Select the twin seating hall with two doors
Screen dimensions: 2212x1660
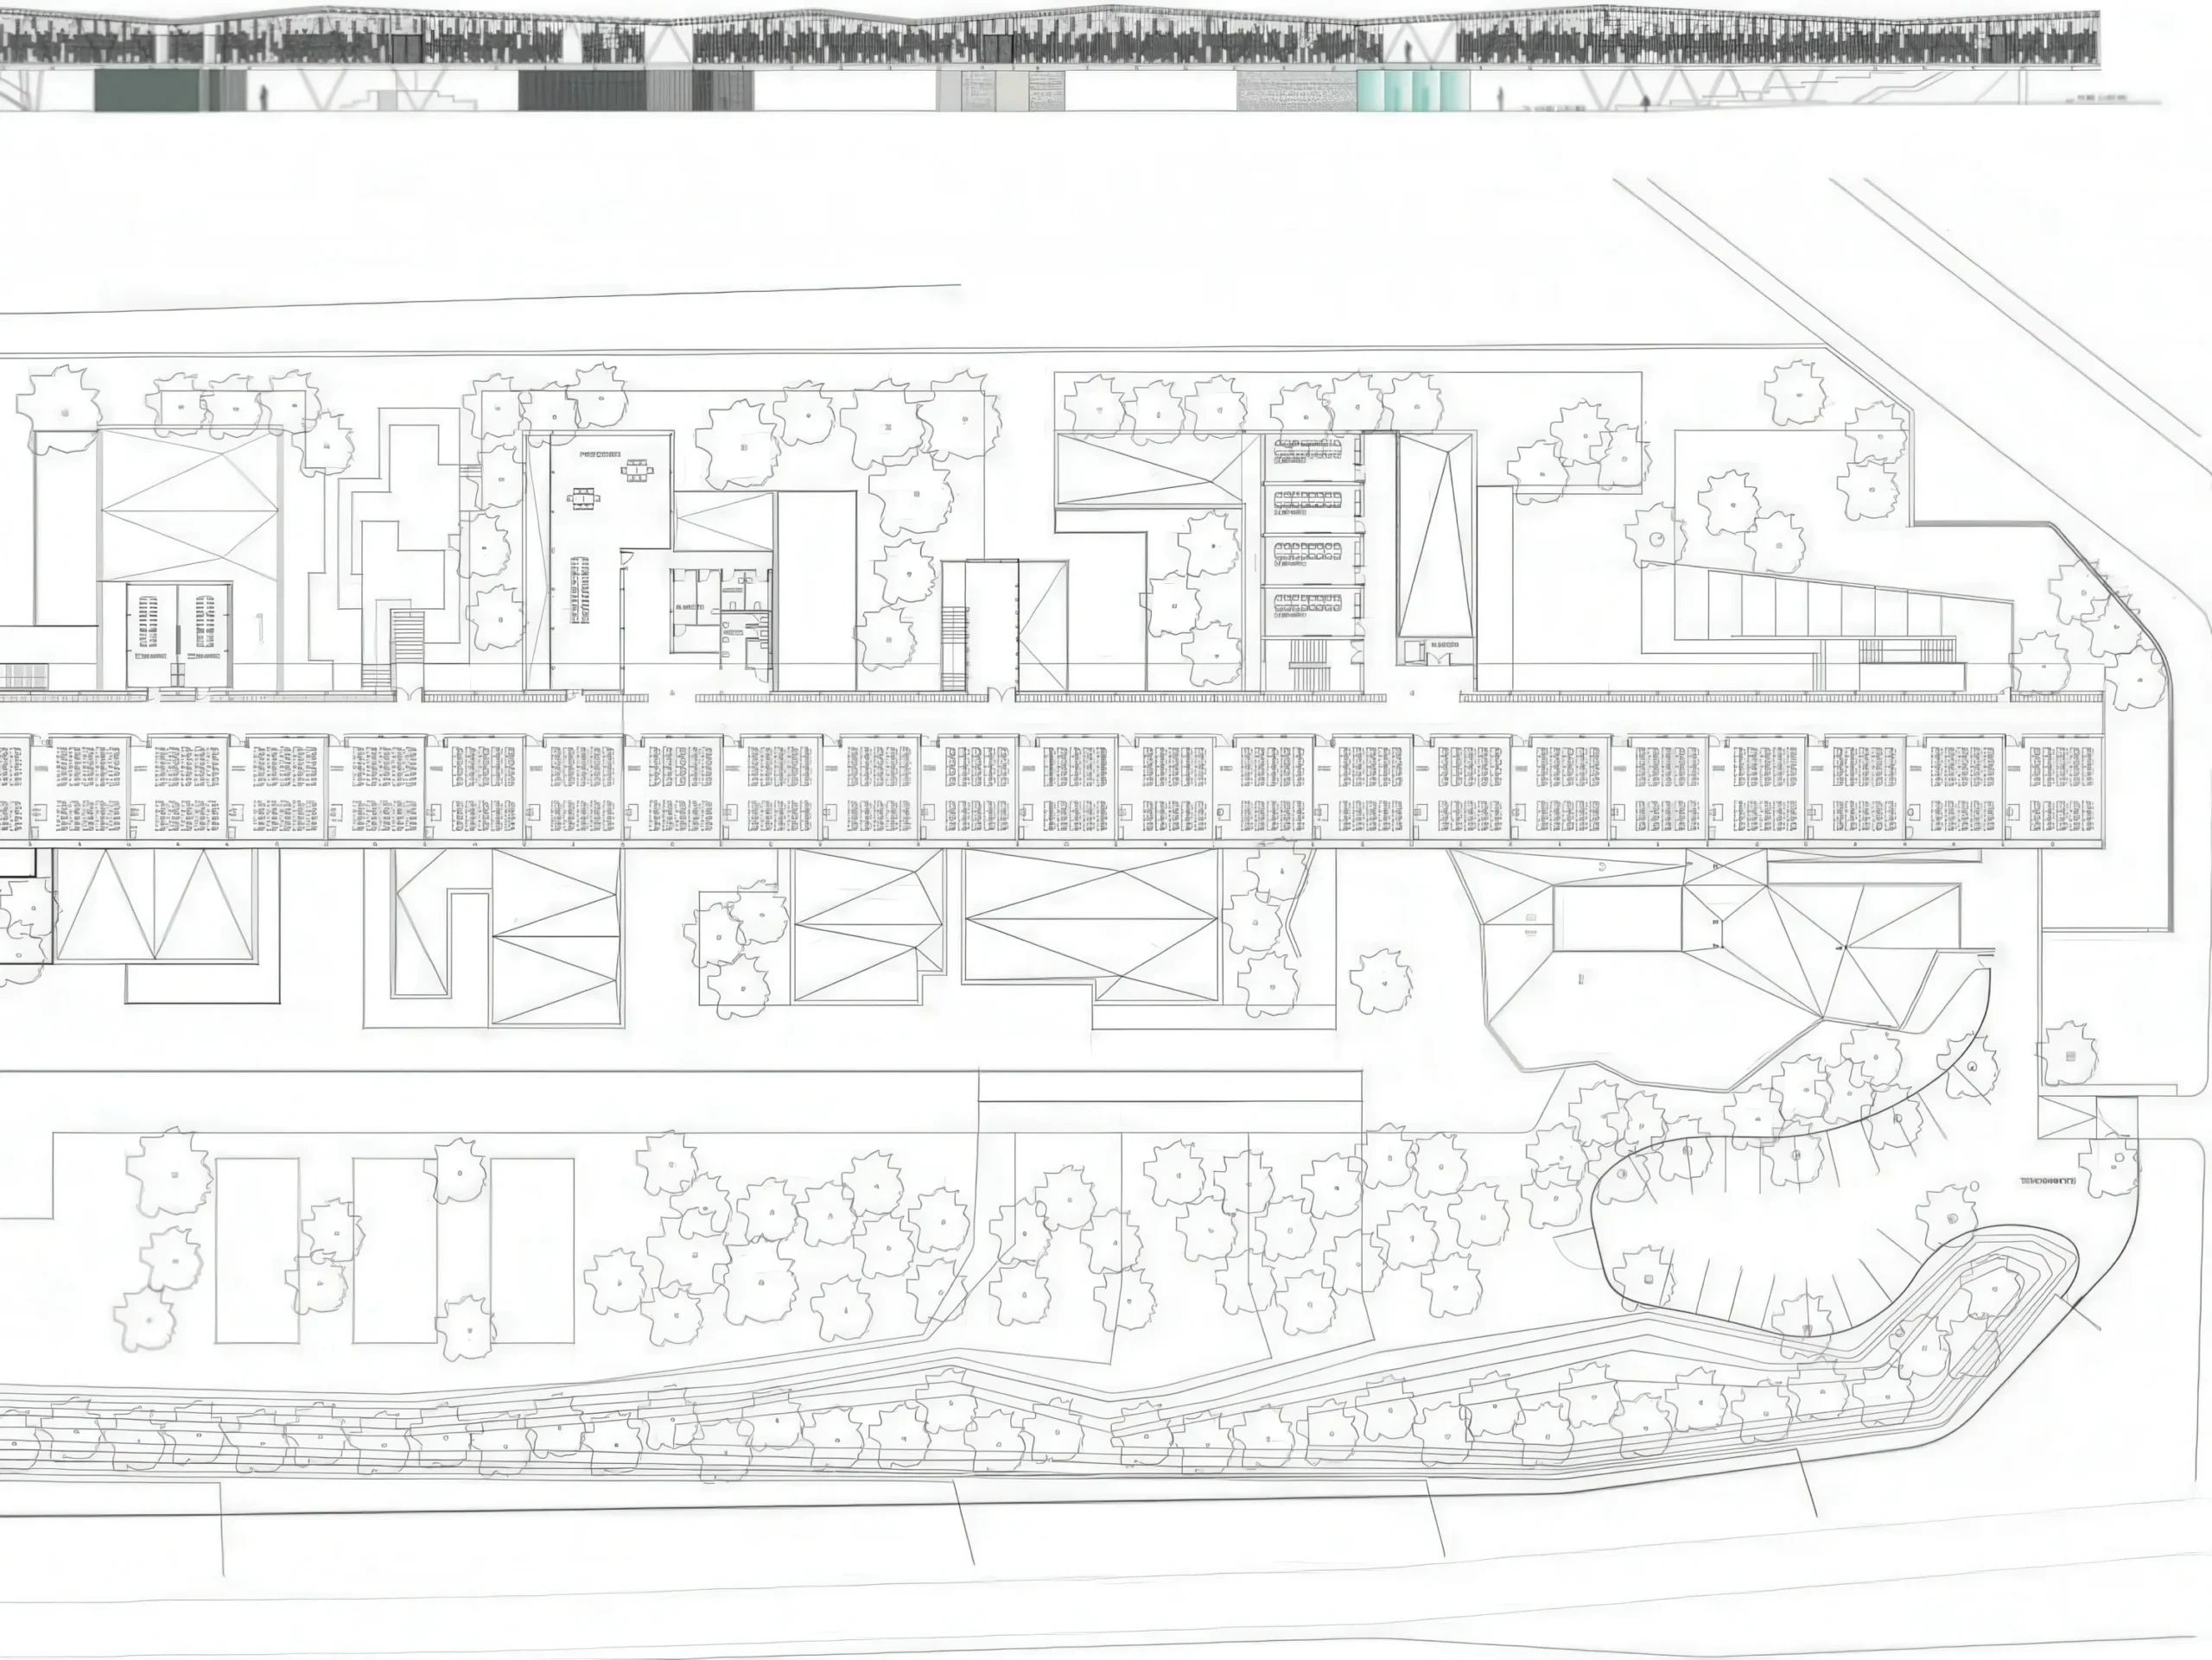coord(178,635)
